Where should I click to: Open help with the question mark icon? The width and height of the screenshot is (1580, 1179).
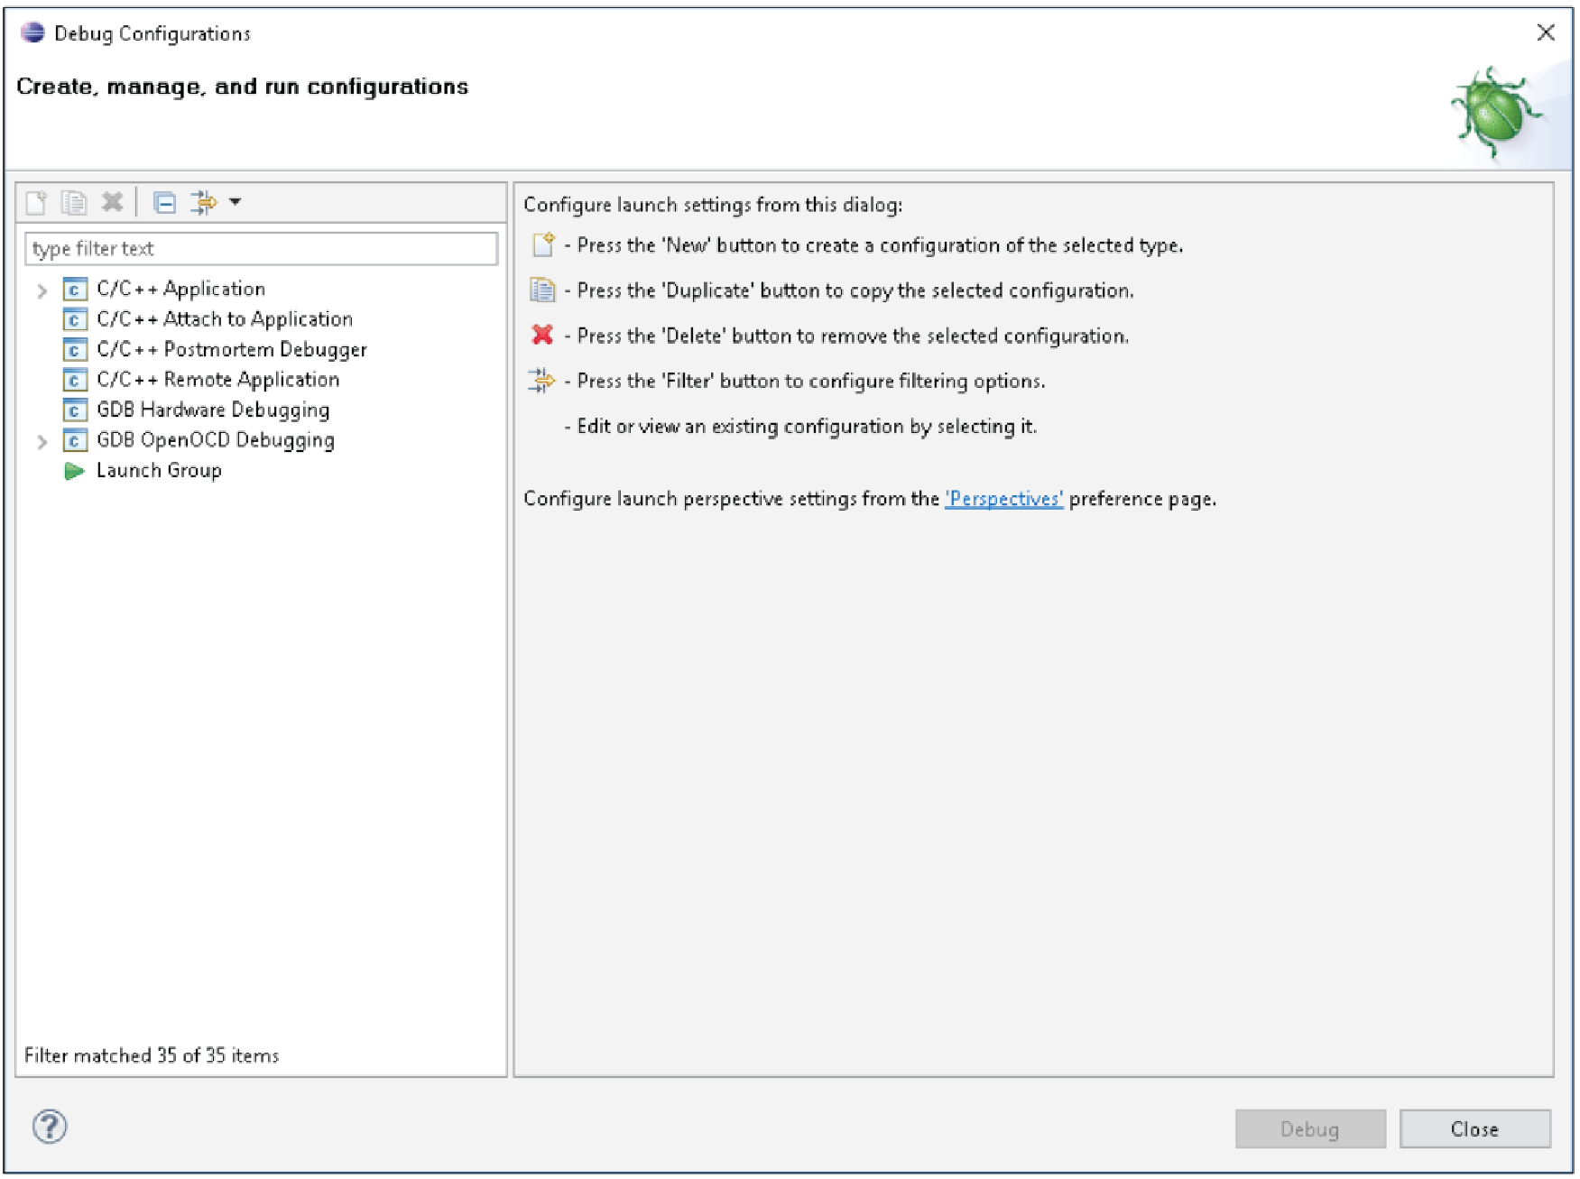coord(50,1127)
